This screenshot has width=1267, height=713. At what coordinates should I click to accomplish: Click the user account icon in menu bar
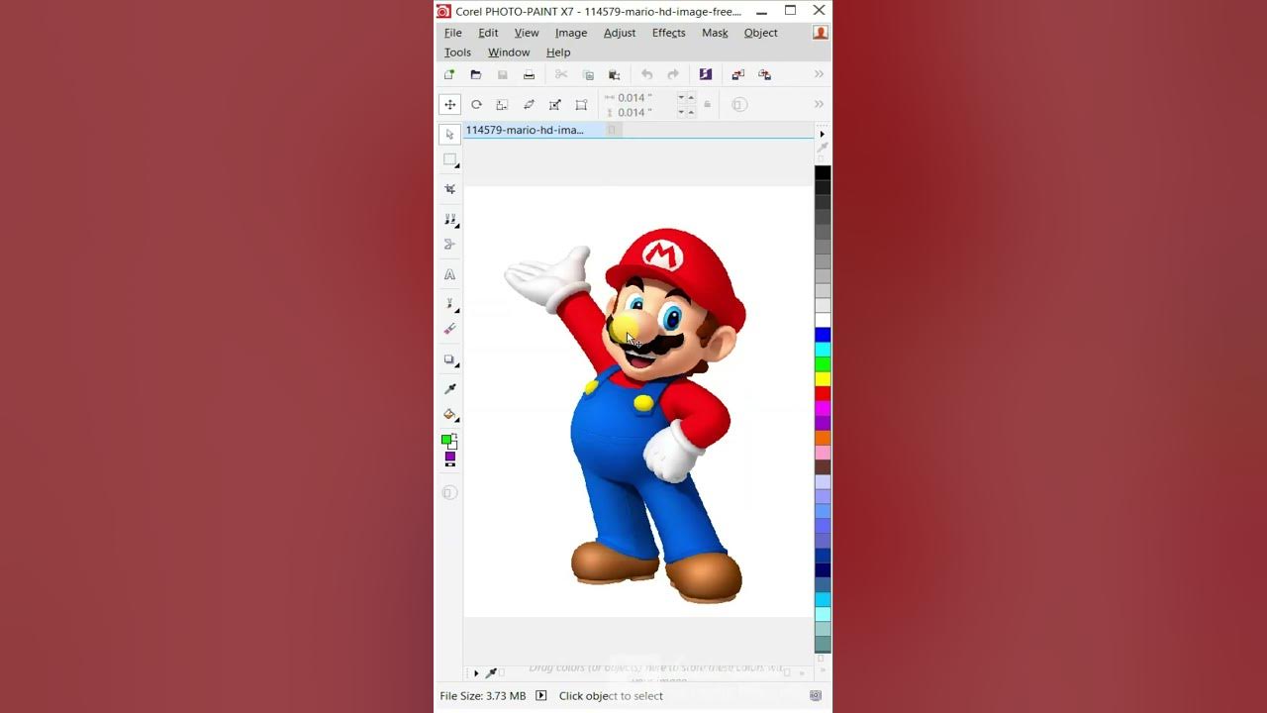click(821, 33)
